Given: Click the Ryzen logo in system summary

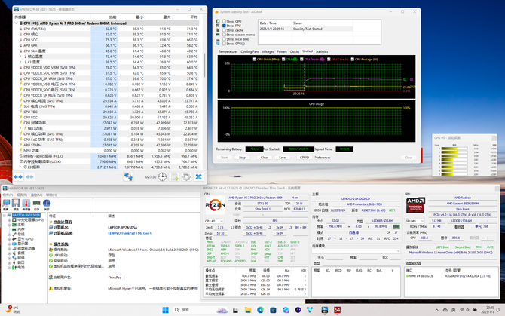Looking at the screenshot, I should tap(215, 205).
